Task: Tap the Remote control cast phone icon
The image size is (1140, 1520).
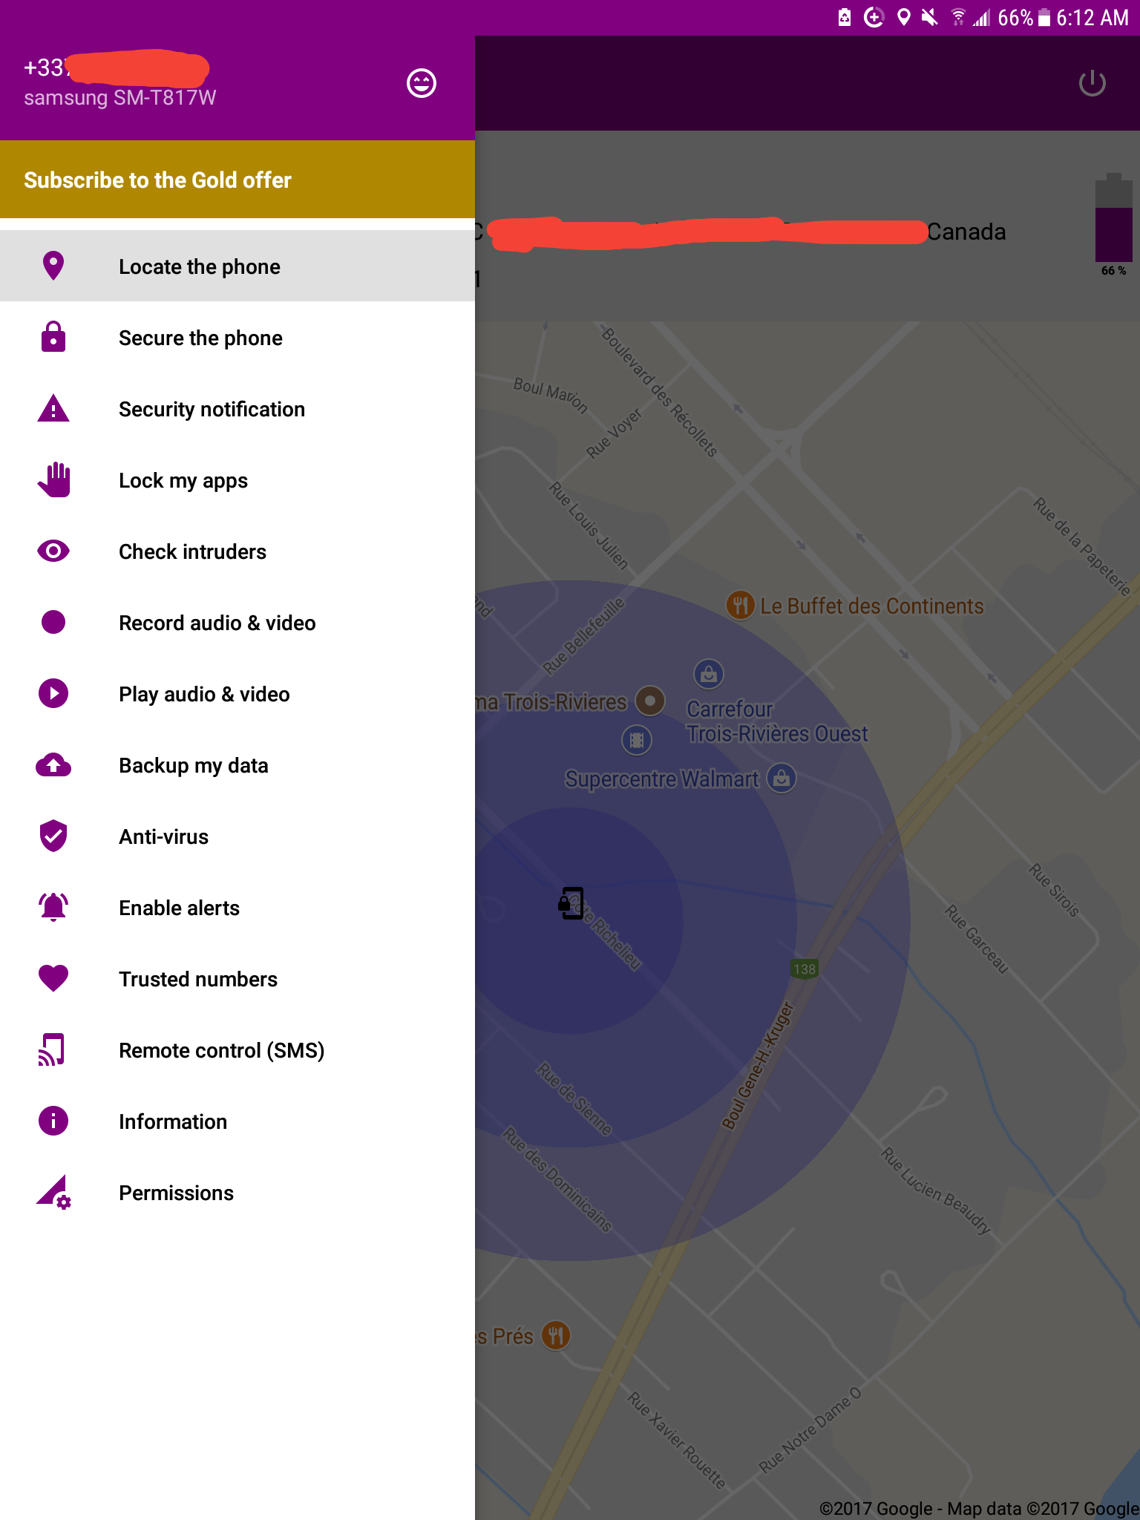Action: (x=52, y=1049)
